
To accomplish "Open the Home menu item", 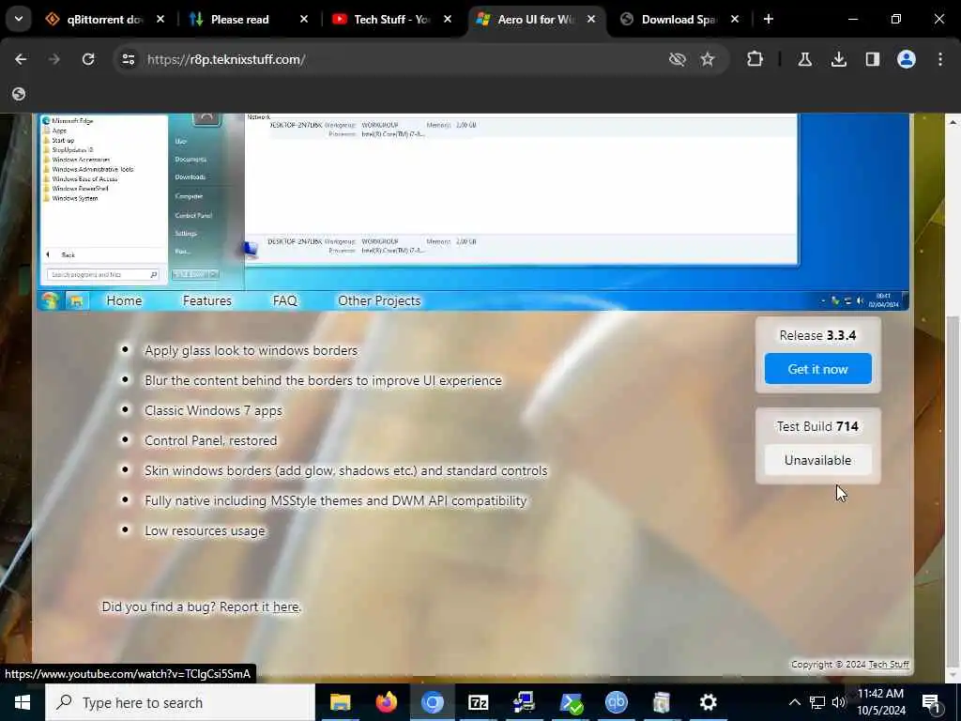I will tap(124, 301).
